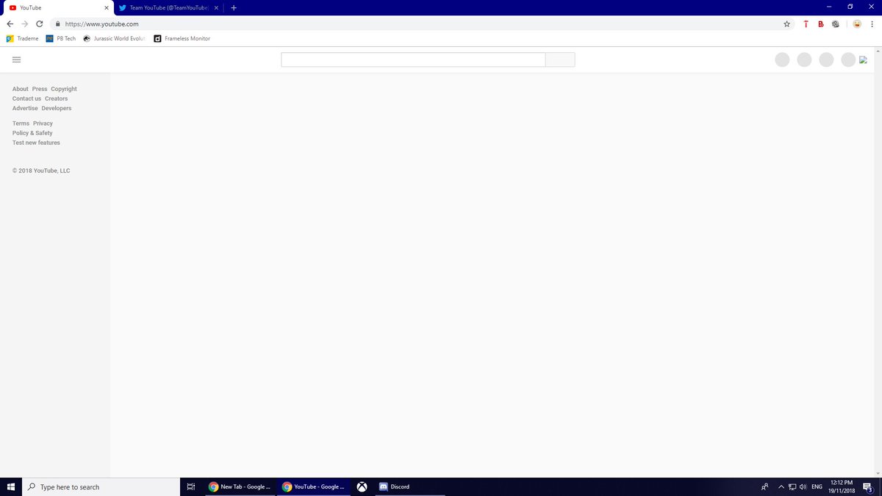
Task: Close the YouTube tab
Action: pyautogui.click(x=106, y=7)
